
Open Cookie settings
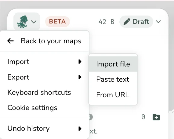[x=44, y=108]
